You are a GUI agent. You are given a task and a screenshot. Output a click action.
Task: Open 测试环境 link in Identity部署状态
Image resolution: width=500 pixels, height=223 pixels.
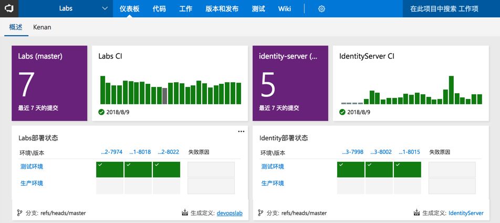[273, 166]
